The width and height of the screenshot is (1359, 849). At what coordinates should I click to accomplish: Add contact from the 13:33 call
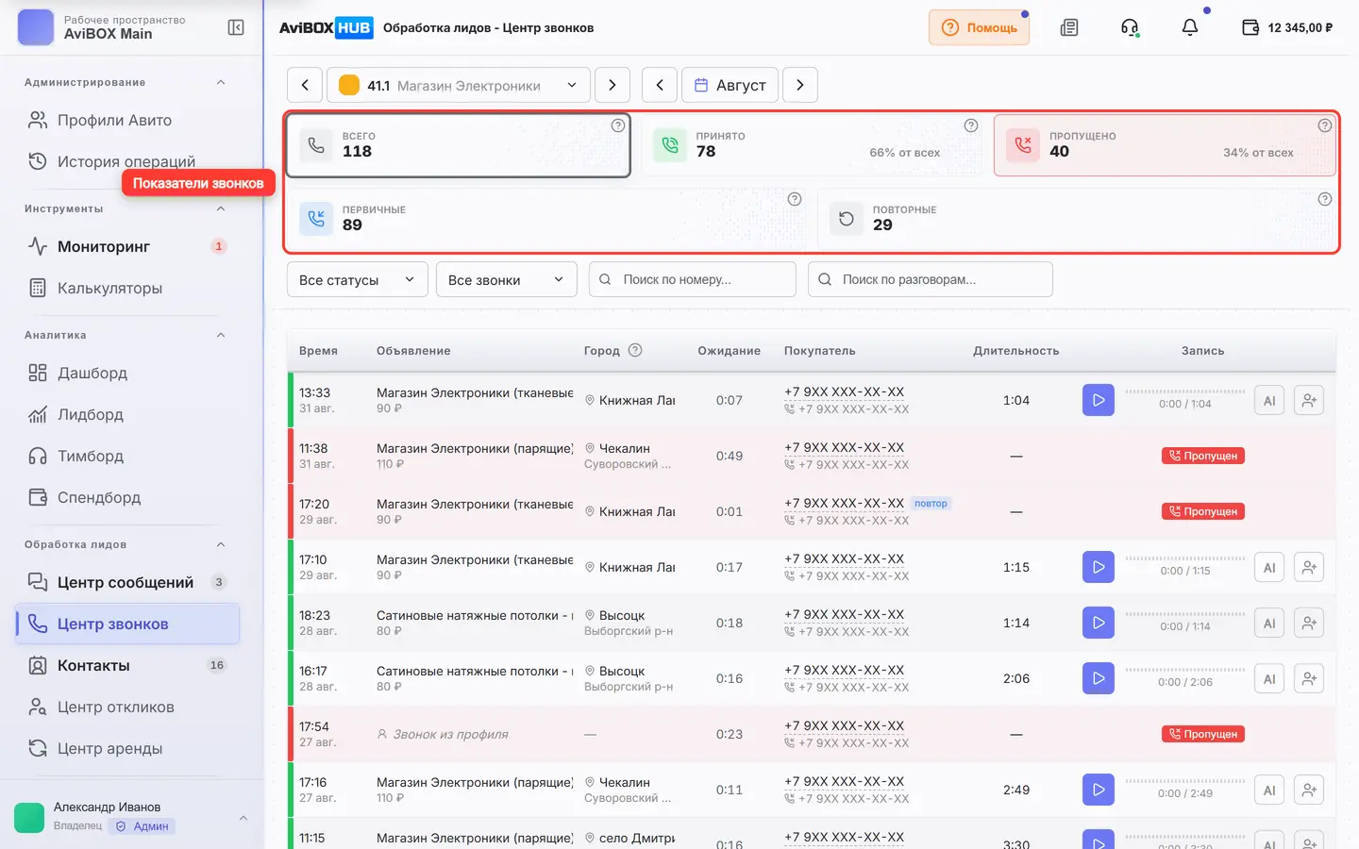[x=1309, y=400]
